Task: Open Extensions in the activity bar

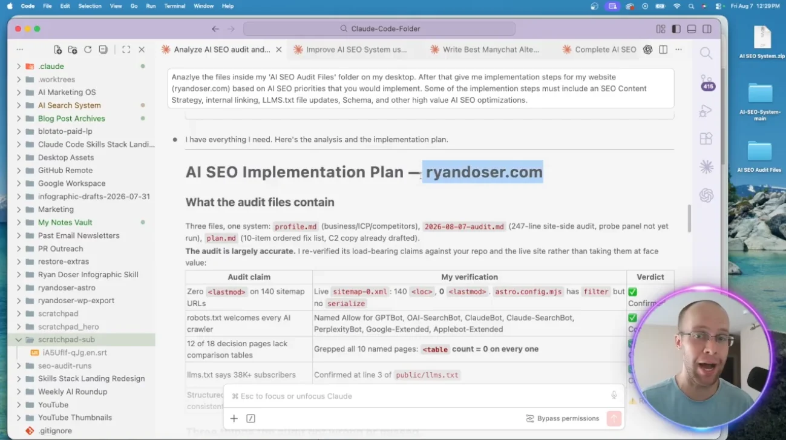Action: (706, 139)
